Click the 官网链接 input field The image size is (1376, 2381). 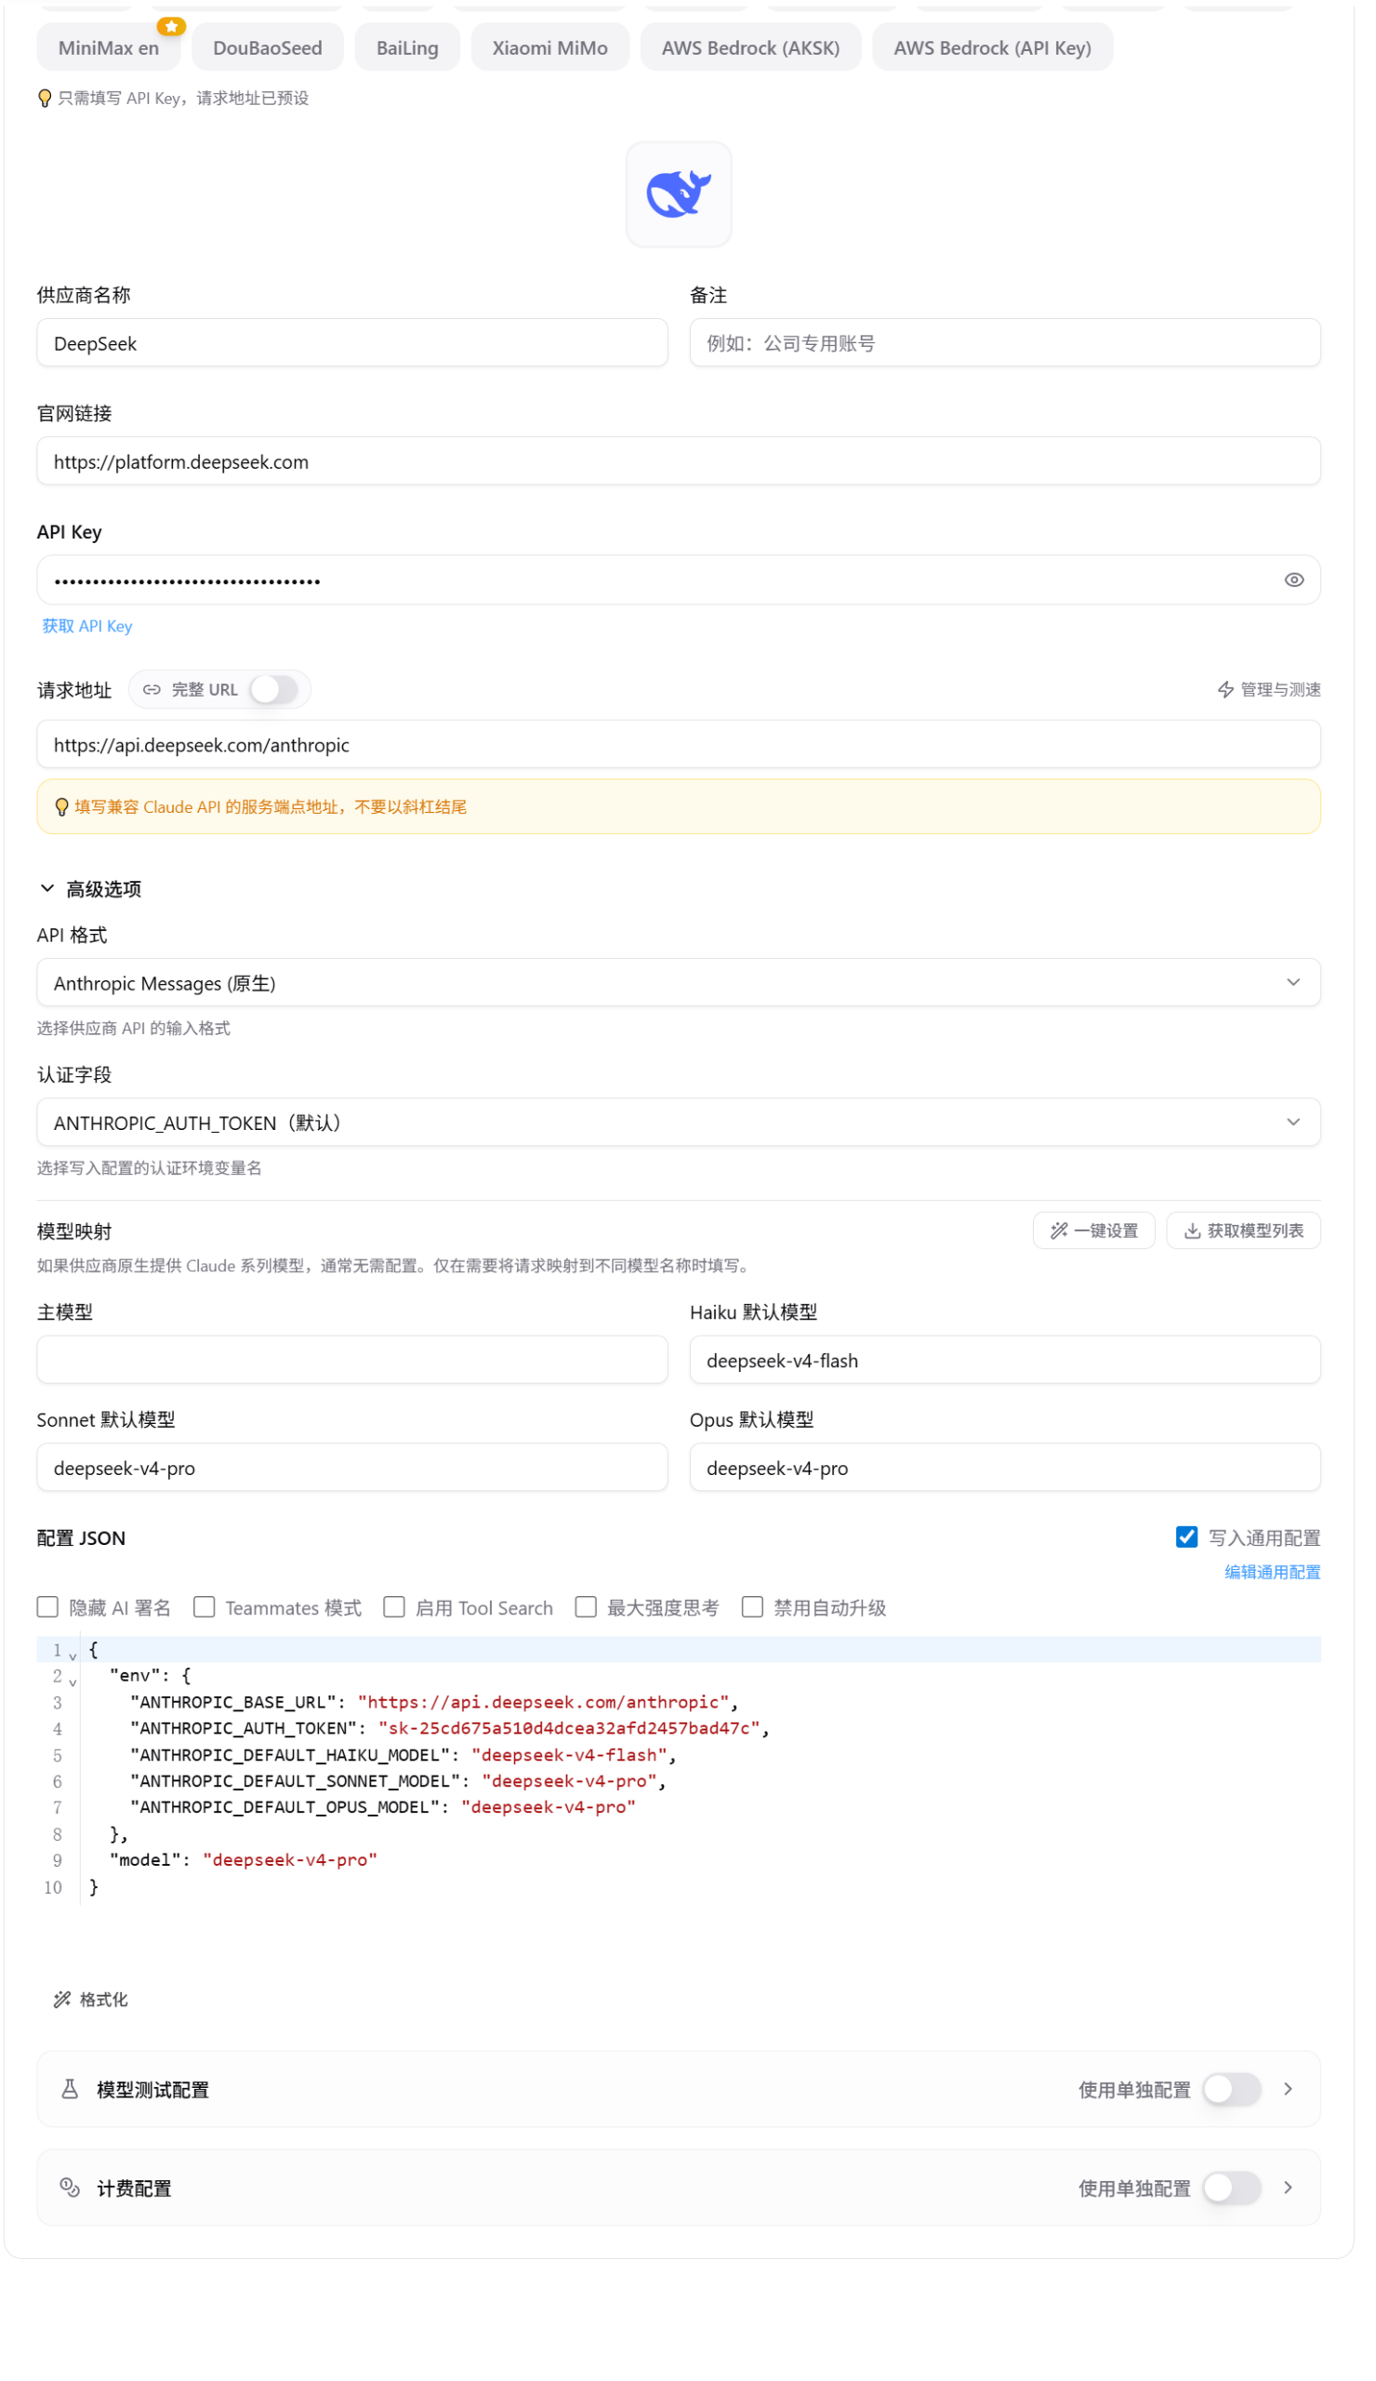(678, 461)
